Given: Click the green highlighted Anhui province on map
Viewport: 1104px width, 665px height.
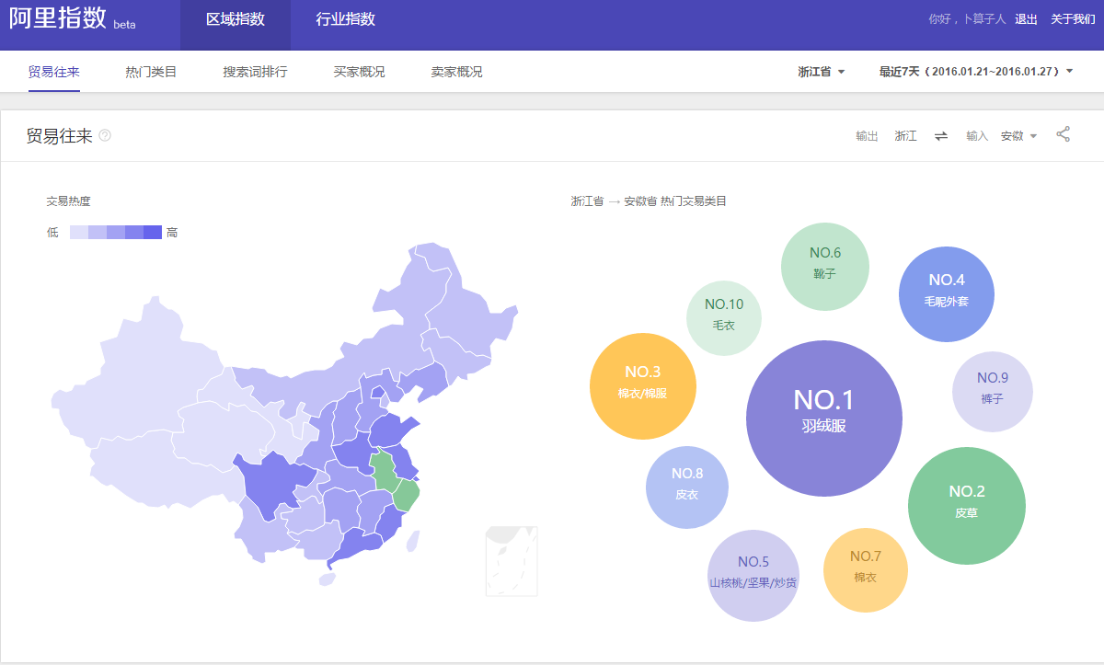Looking at the screenshot, I should click(385, 467).
